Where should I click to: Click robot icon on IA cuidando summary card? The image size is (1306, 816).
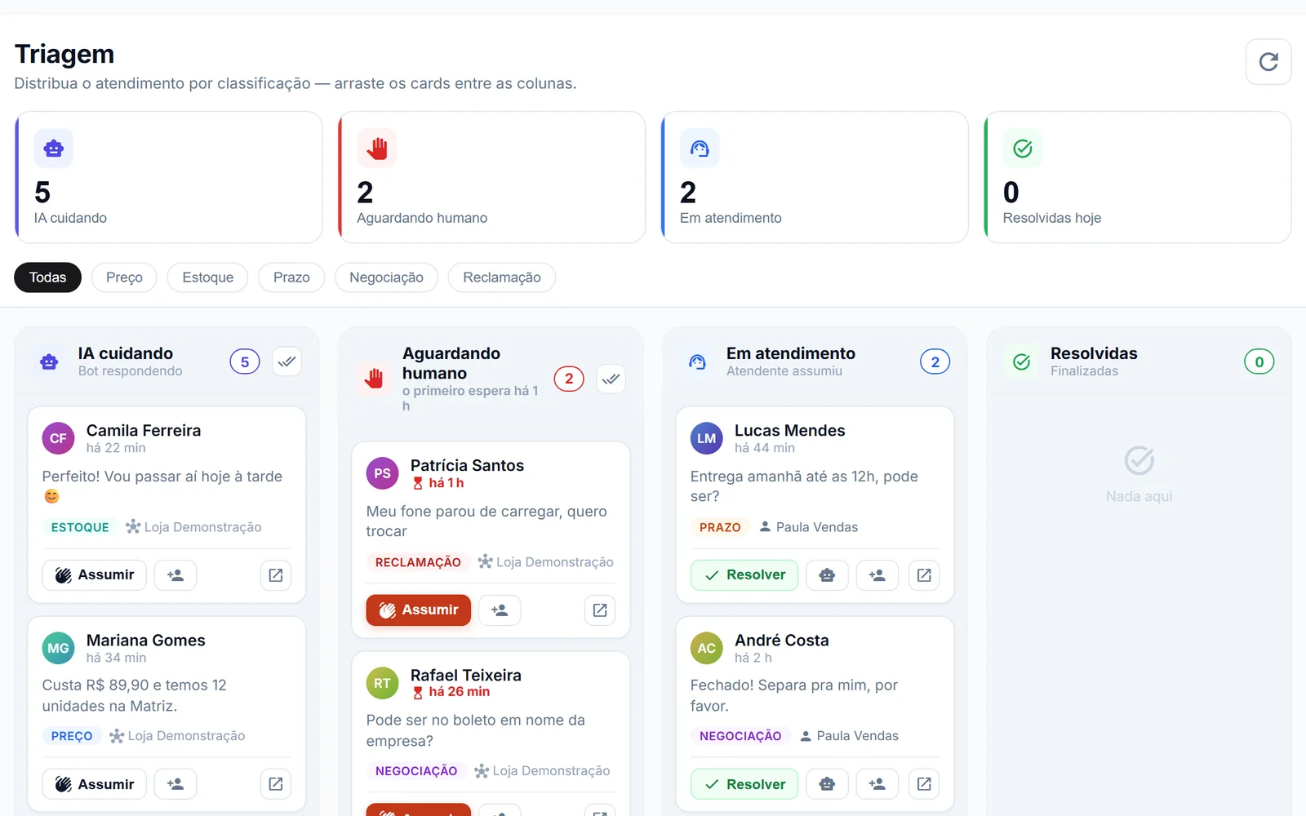54,149
